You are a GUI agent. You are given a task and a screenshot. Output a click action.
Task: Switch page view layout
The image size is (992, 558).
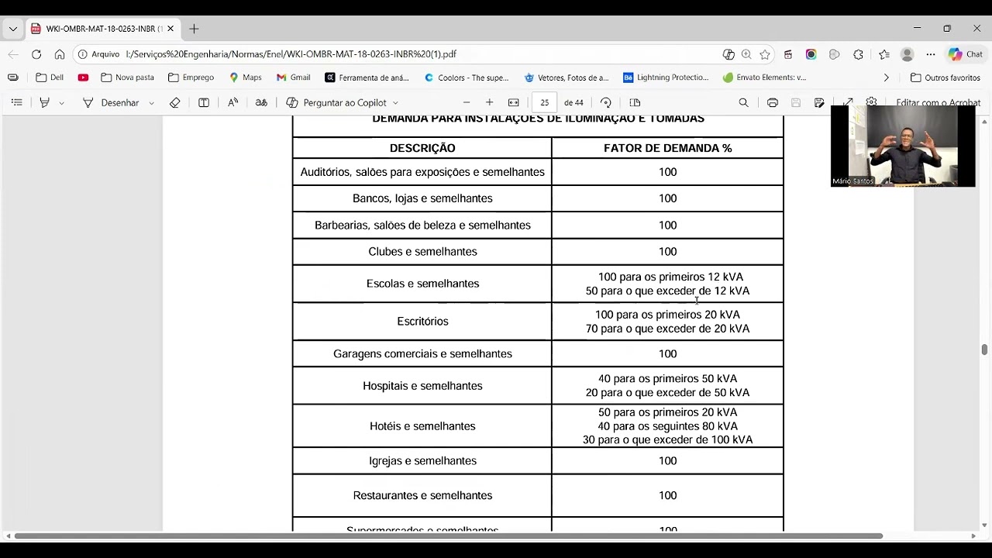pos(635,102)
